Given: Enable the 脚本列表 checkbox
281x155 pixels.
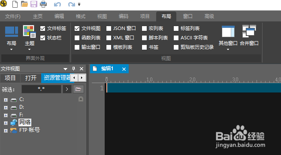Looking at the screenshot, I should [144, 38].
